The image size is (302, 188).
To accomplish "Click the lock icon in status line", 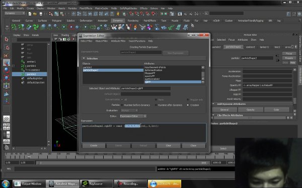I will (118, 14).
